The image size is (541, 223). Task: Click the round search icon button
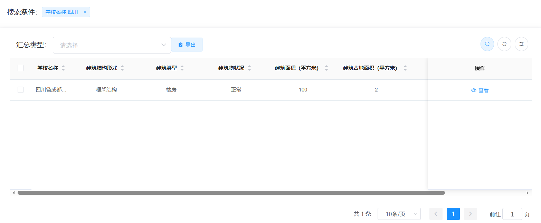(x=487, y=44)
